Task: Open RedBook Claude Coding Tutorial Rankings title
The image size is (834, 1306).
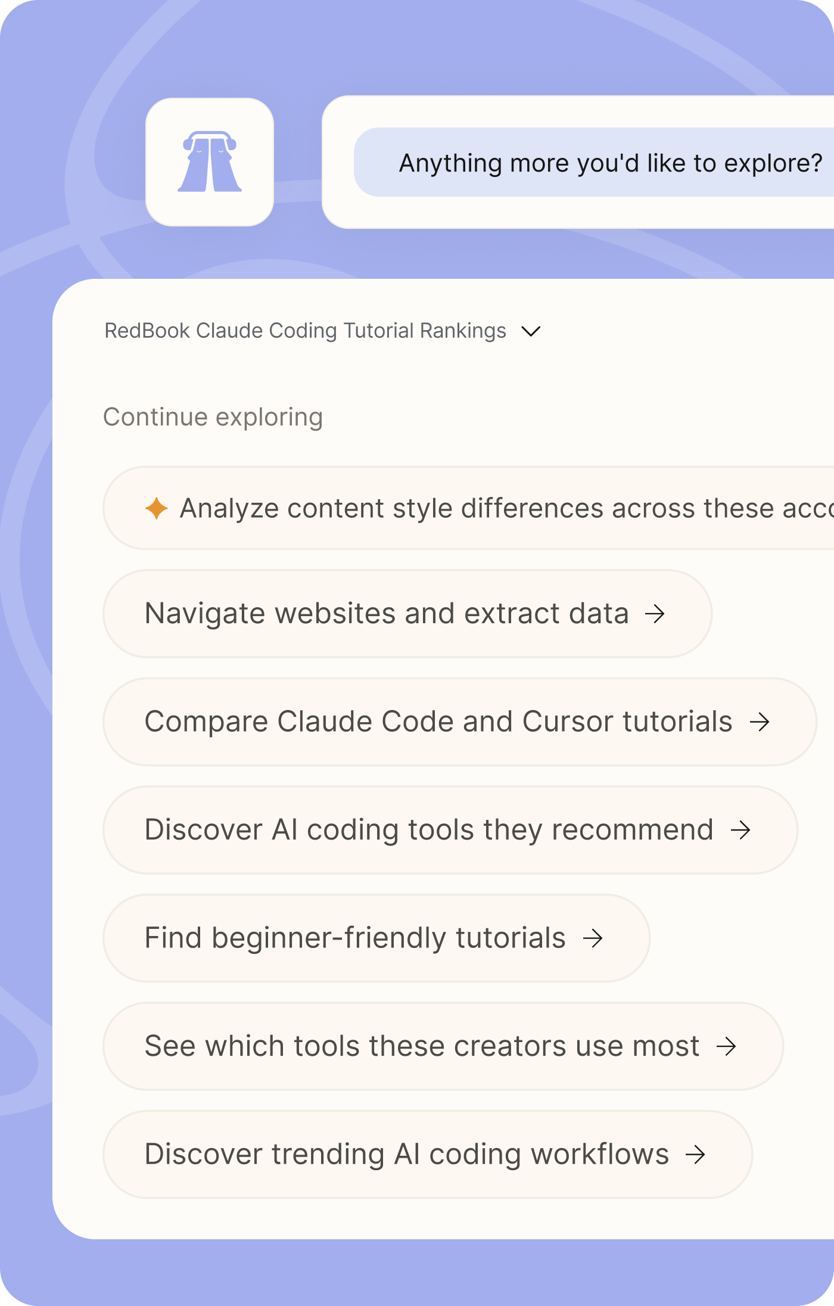Action: [x=305, y=331]
